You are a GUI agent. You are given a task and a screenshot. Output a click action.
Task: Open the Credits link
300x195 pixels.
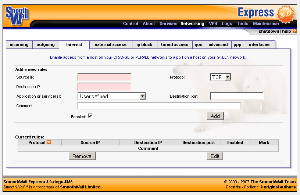click(233, 187)
